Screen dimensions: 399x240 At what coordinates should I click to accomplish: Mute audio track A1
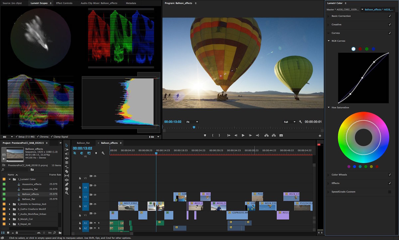click(x=94, y=223)
